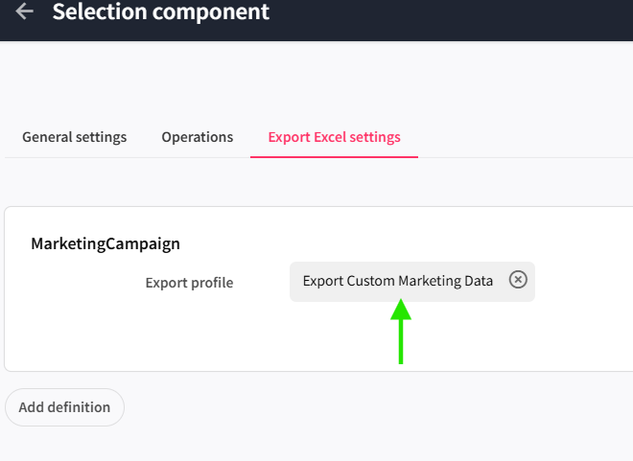633x461 pixels.
Task: Click the green upward arrow annotation
Action: 402,331
